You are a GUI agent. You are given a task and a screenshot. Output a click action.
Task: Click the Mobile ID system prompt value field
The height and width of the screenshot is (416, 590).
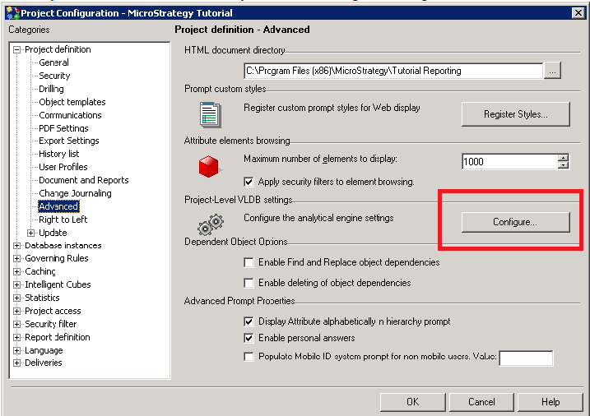(526, 358)
